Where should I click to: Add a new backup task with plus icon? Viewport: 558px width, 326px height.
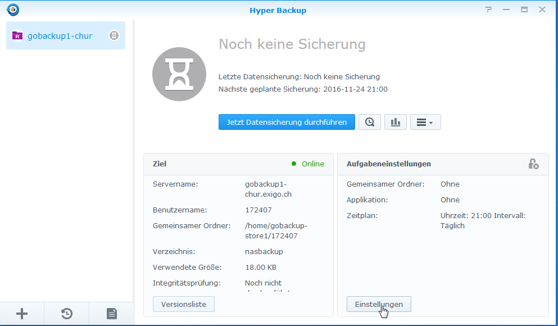[22, 314]
